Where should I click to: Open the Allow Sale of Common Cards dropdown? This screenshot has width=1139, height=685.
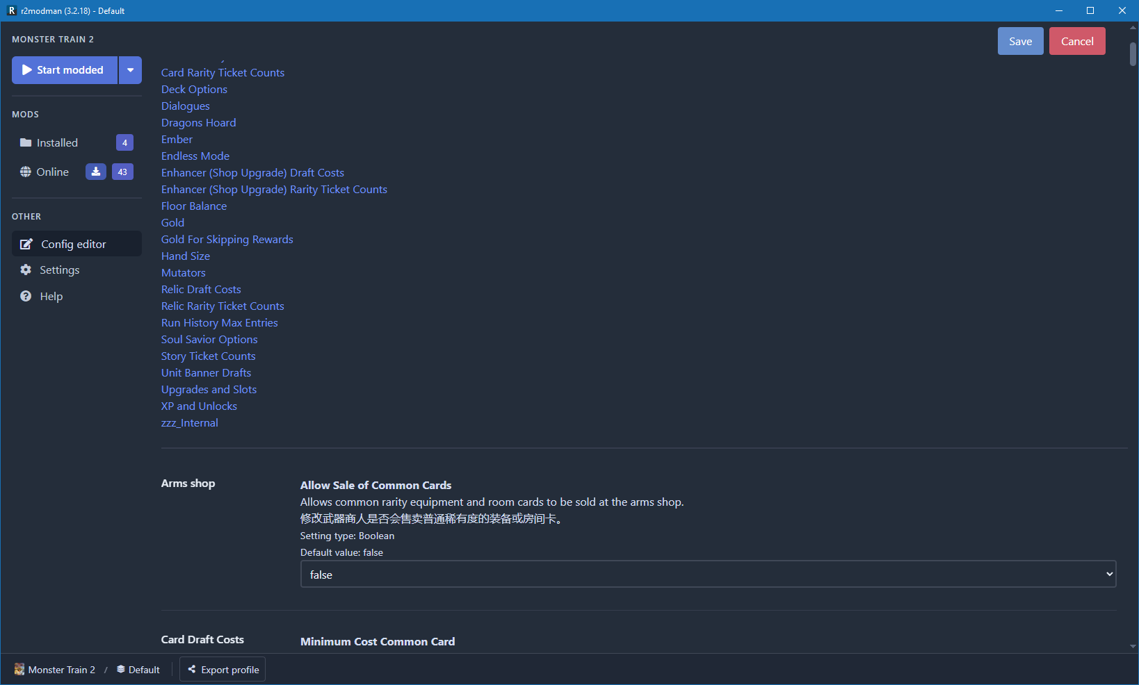(x=708, y=574)
